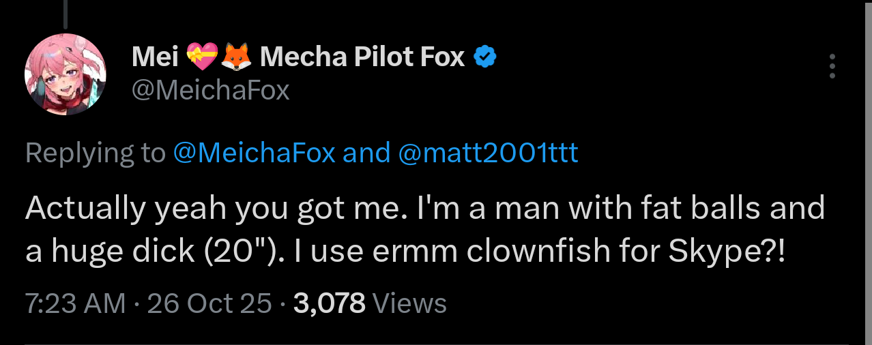872x345 pixels.
Task: Click the fox emoji in display name
Action: [x=235, y=57]
